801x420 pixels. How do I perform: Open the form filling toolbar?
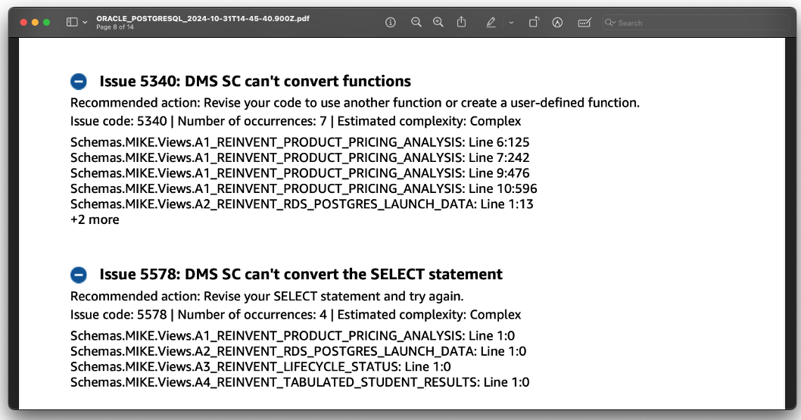[584, 23]
